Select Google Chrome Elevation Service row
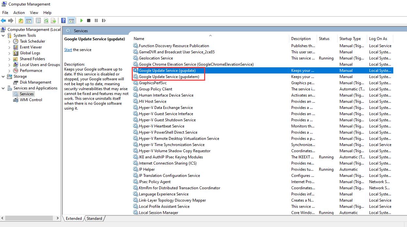 (263, 64)
